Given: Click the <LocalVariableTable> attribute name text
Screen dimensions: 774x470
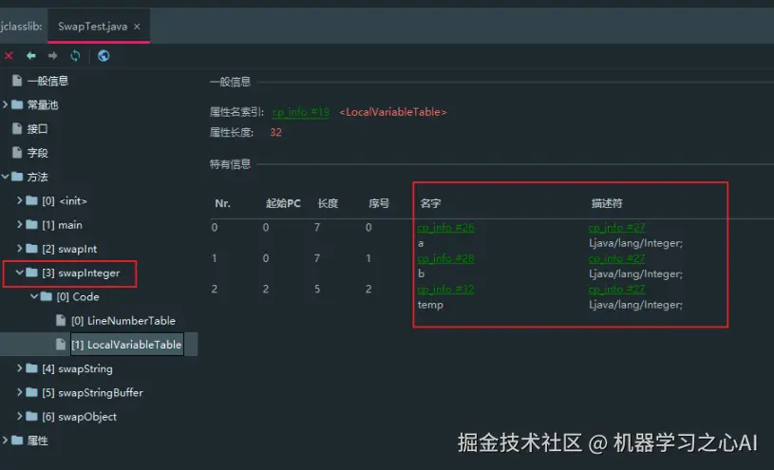Looking at the screenshot, I should tap(393, 113).
